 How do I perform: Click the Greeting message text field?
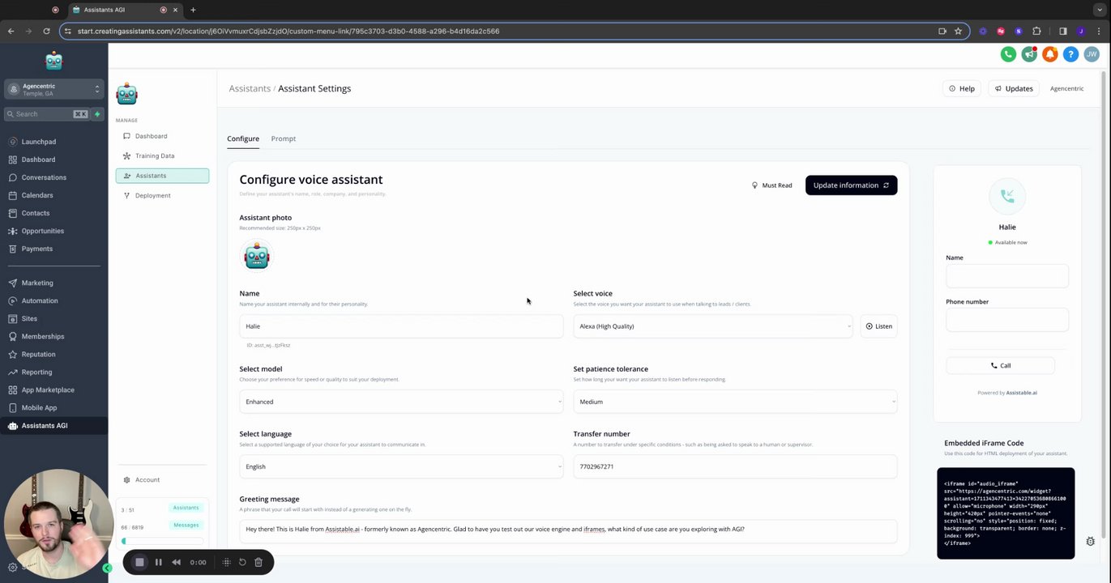point(568,531)
